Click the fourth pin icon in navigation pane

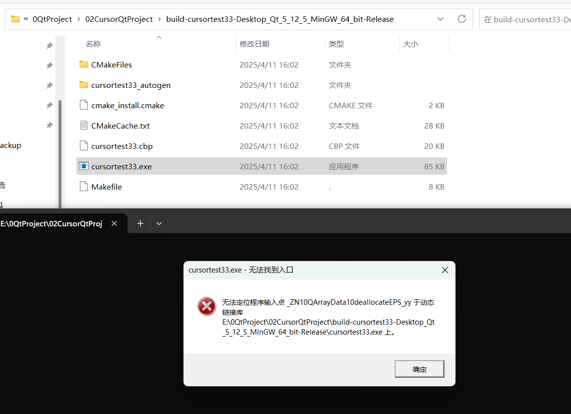(49, 105)
